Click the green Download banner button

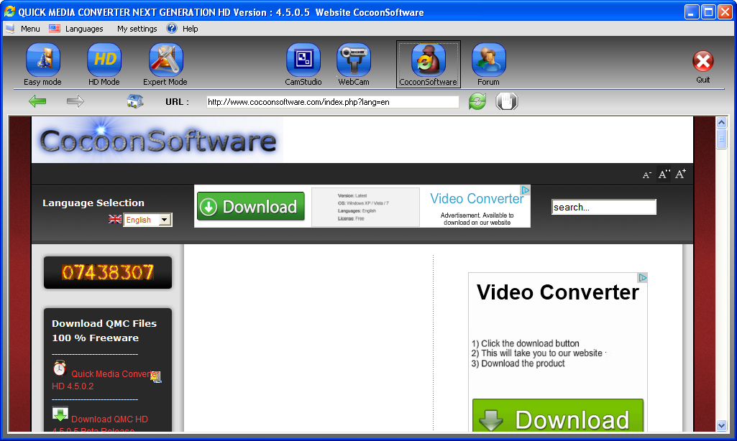250,206
